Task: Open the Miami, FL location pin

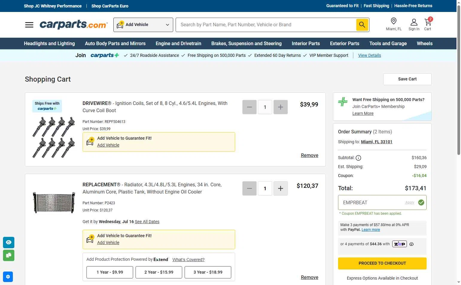Action: click(394, 24)
